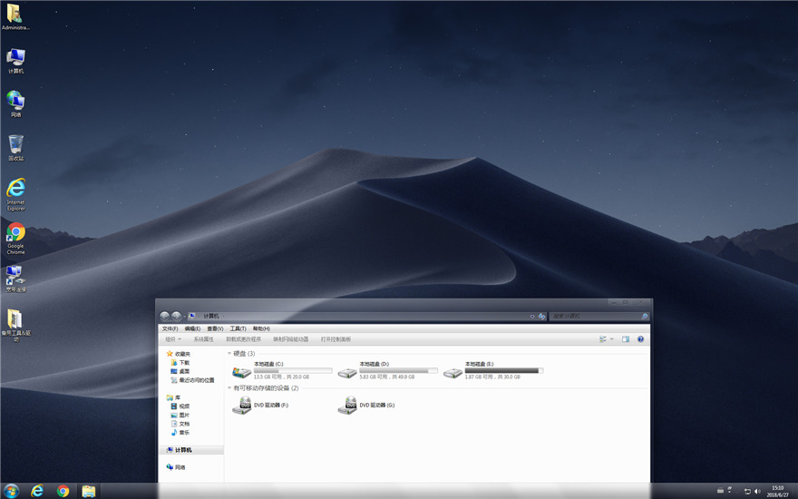The image size is (798, 499).
Task: Click the Windows Start orb
Action: click(11, 490)
